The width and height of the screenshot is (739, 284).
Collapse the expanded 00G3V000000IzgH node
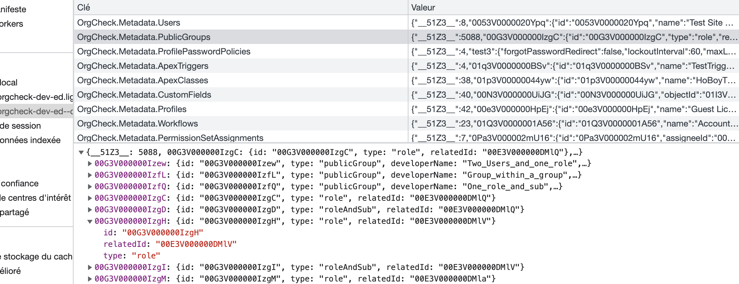[x=90, y=221]
